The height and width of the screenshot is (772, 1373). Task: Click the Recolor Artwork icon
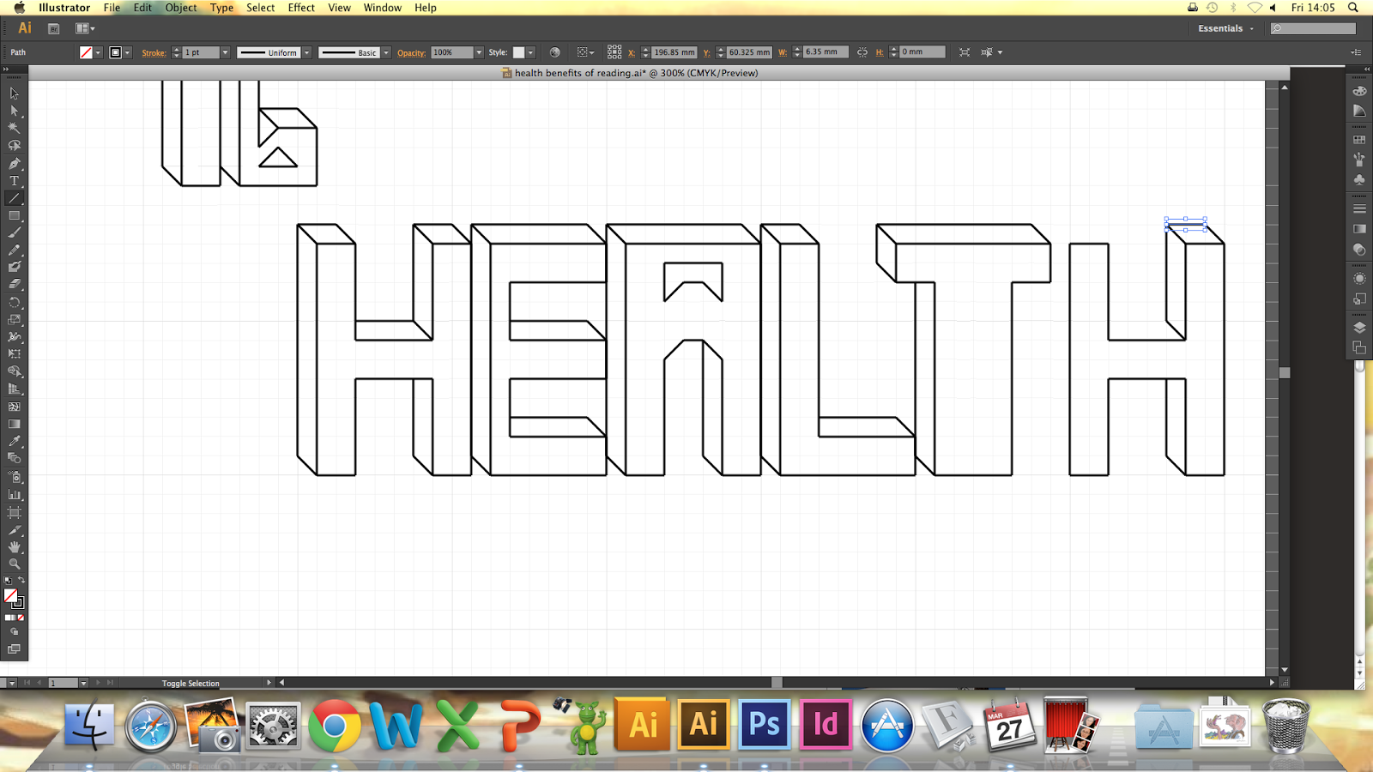point(554,52)
